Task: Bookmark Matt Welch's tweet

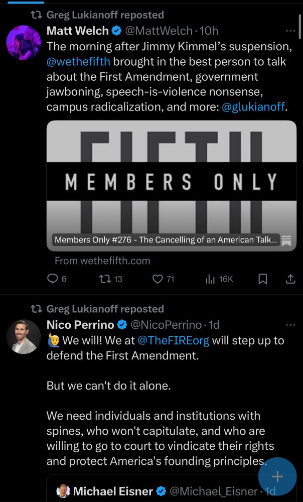Action: (263, 279)
